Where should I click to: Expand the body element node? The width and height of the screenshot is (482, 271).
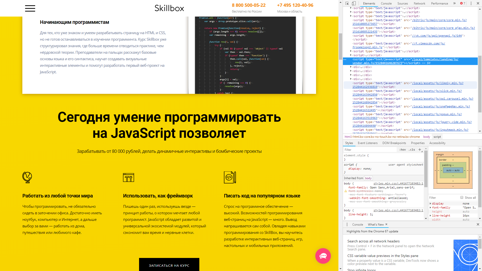click(427, 136)
